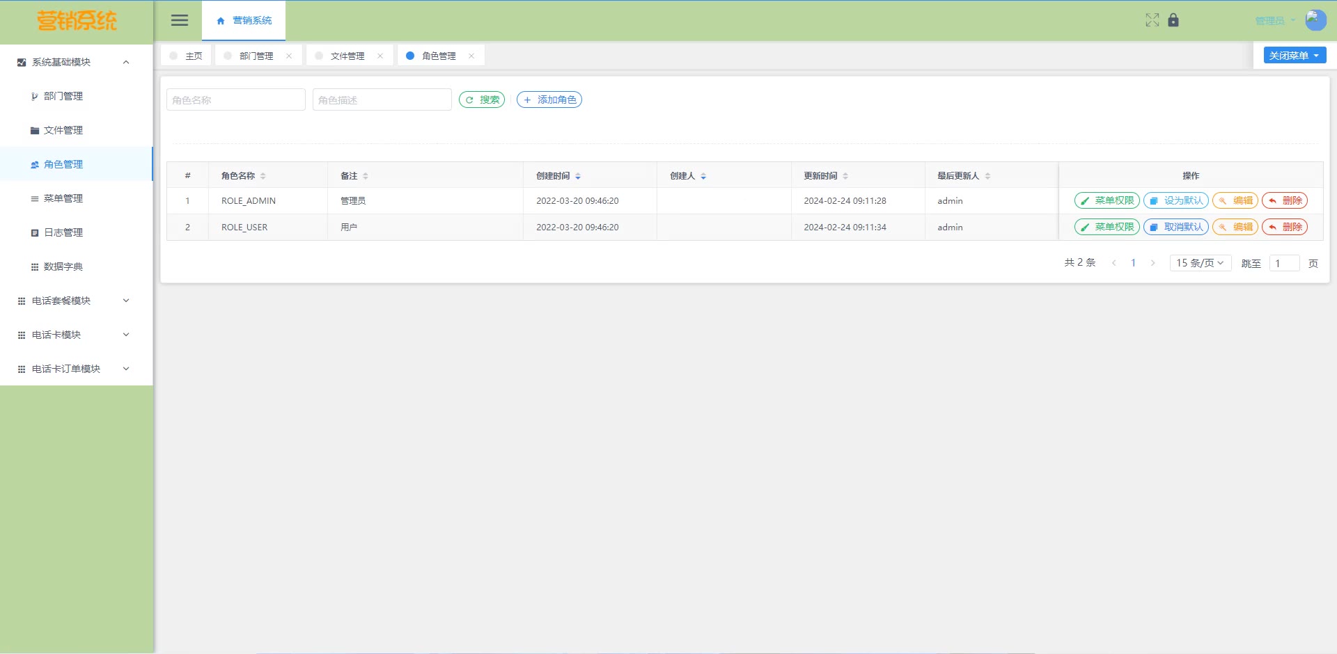
Task: Open 文件管理 in sidebar
Action: pos(77,130)
